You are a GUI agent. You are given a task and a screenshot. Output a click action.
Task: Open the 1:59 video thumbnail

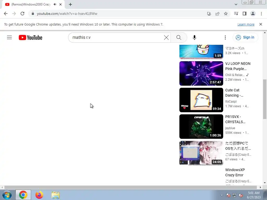click(x=201, y=52)
